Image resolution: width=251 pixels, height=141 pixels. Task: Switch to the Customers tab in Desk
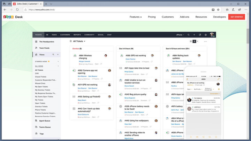coord(65,35)
